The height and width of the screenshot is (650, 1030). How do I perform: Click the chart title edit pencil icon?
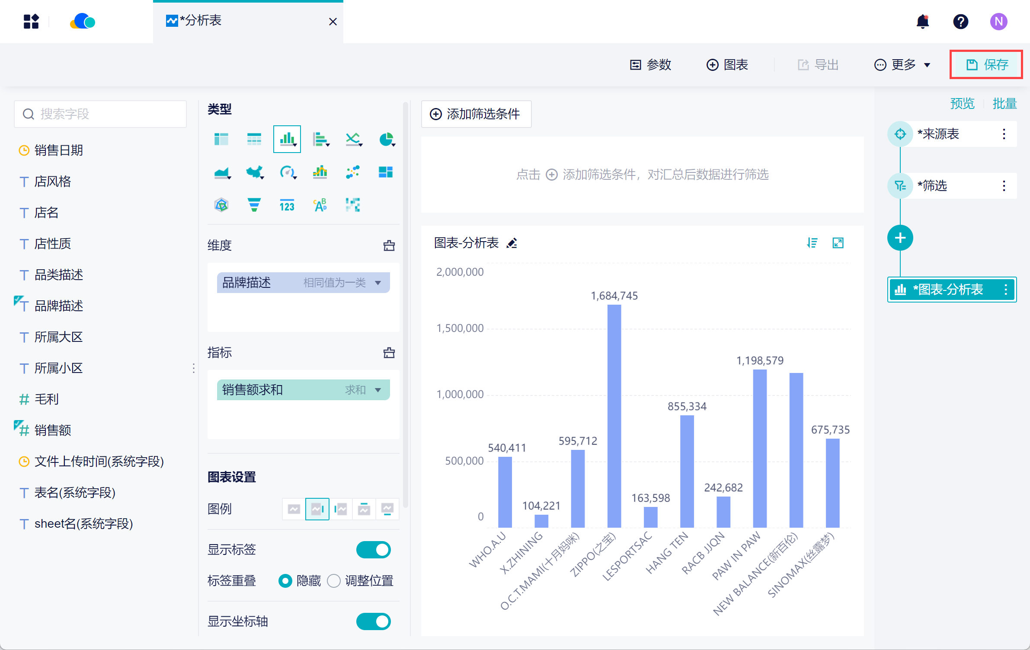(512, 243)
